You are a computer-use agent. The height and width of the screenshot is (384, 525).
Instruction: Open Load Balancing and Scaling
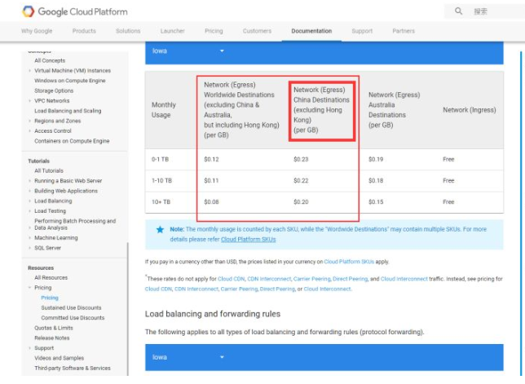68,111
